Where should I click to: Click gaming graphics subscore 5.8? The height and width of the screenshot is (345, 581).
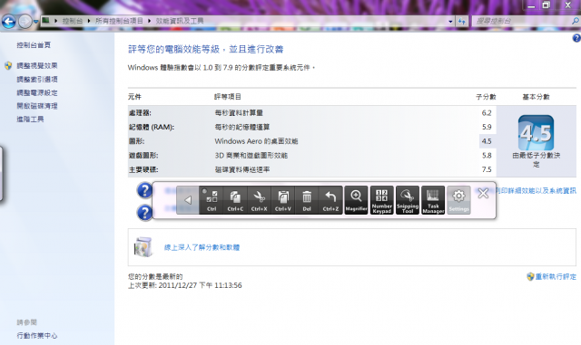coord(487,156)
